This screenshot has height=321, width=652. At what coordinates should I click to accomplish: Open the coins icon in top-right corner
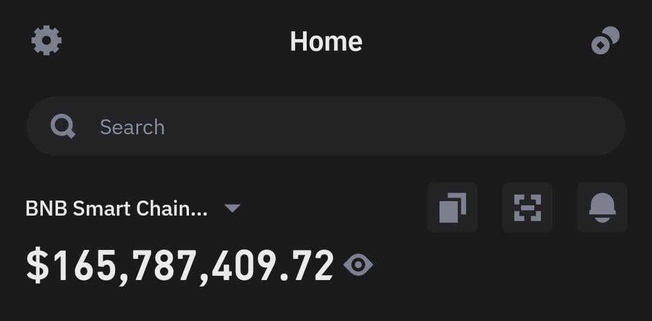605,41
